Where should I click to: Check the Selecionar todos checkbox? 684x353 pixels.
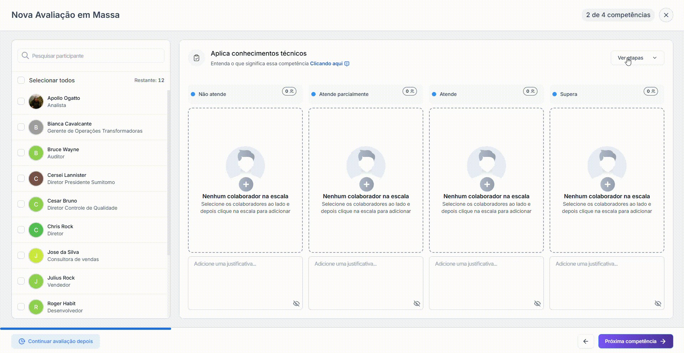tap(21, 80)
